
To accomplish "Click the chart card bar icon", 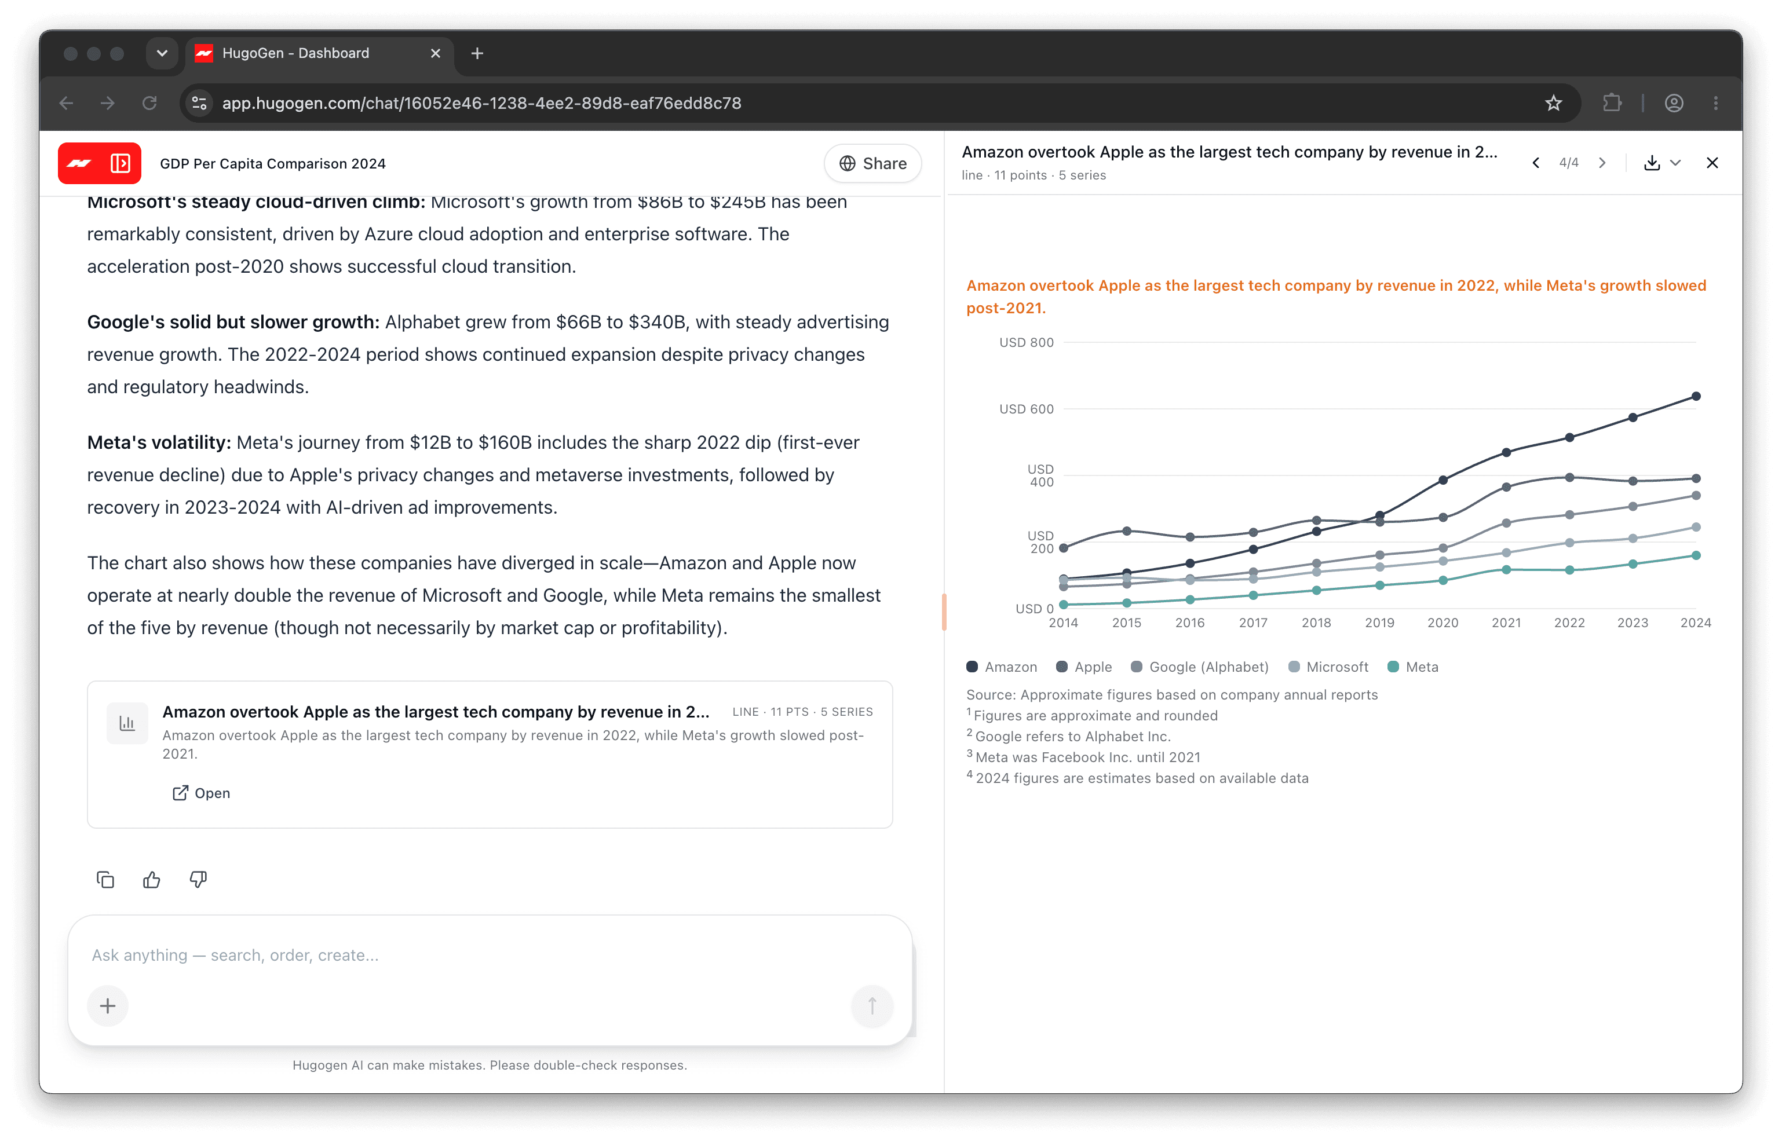I will [127, 723].
